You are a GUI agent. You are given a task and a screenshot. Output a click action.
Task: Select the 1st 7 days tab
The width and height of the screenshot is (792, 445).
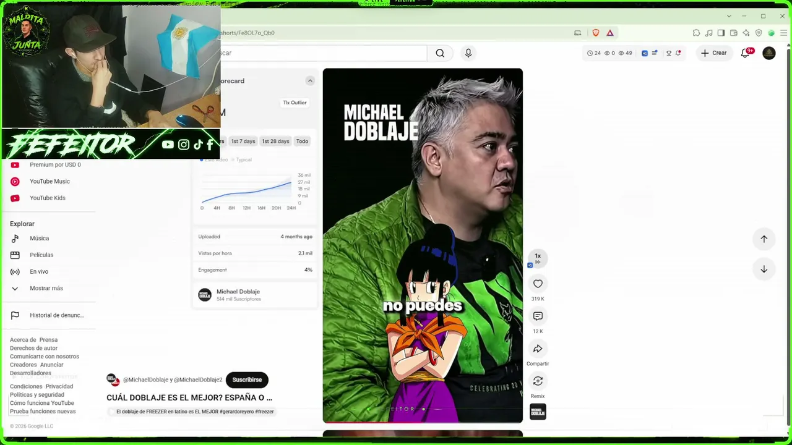click(243, 141)
